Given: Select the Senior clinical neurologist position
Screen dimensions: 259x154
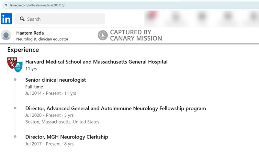Looking at the screenshot, I should pos(55,80).
